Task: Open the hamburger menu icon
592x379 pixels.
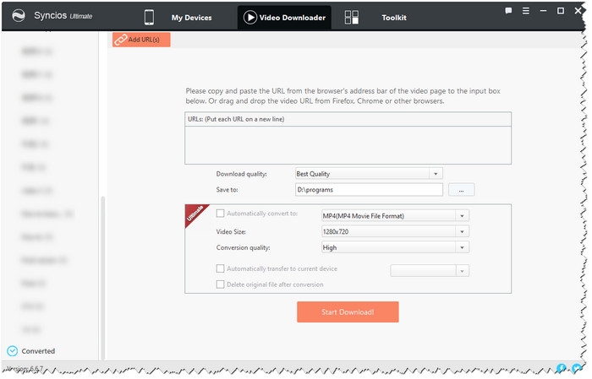Action: pyautogui.click(x=526, y=11)
